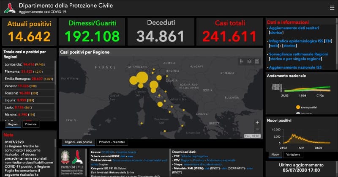
Task: Select the case dot on Calabria
Action: coord(183,126)
